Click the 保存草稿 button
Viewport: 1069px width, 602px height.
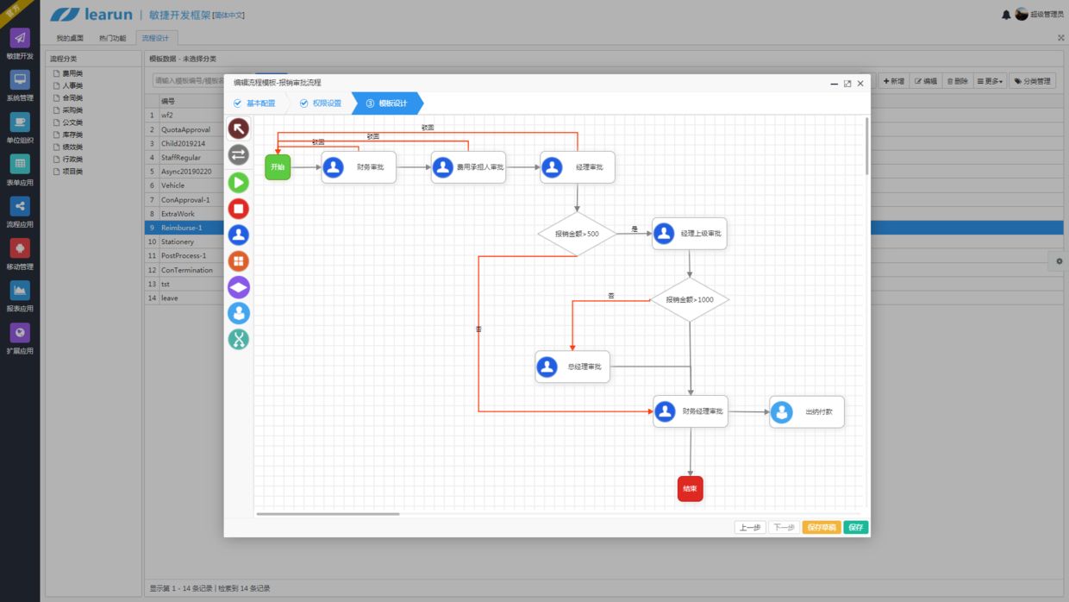click(x=821, y=527)
